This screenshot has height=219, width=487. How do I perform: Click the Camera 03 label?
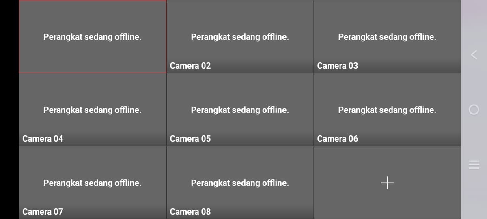coord(338,66)
